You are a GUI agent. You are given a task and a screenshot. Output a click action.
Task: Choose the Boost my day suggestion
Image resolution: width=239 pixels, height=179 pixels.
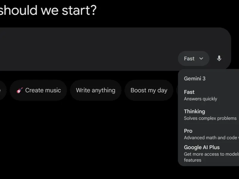(x=149, y=90)
